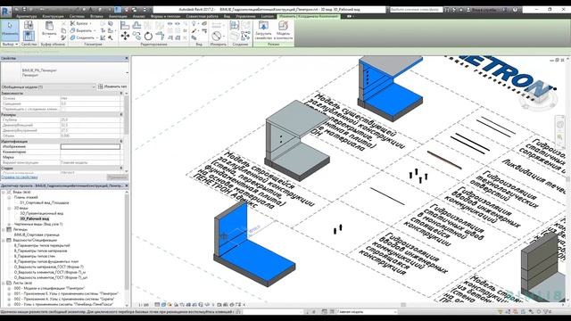This screenshot has width=571, height=321.
Task: Collapse the Размеры properties section
Action: pyautogui.click(x=121, y=114)
